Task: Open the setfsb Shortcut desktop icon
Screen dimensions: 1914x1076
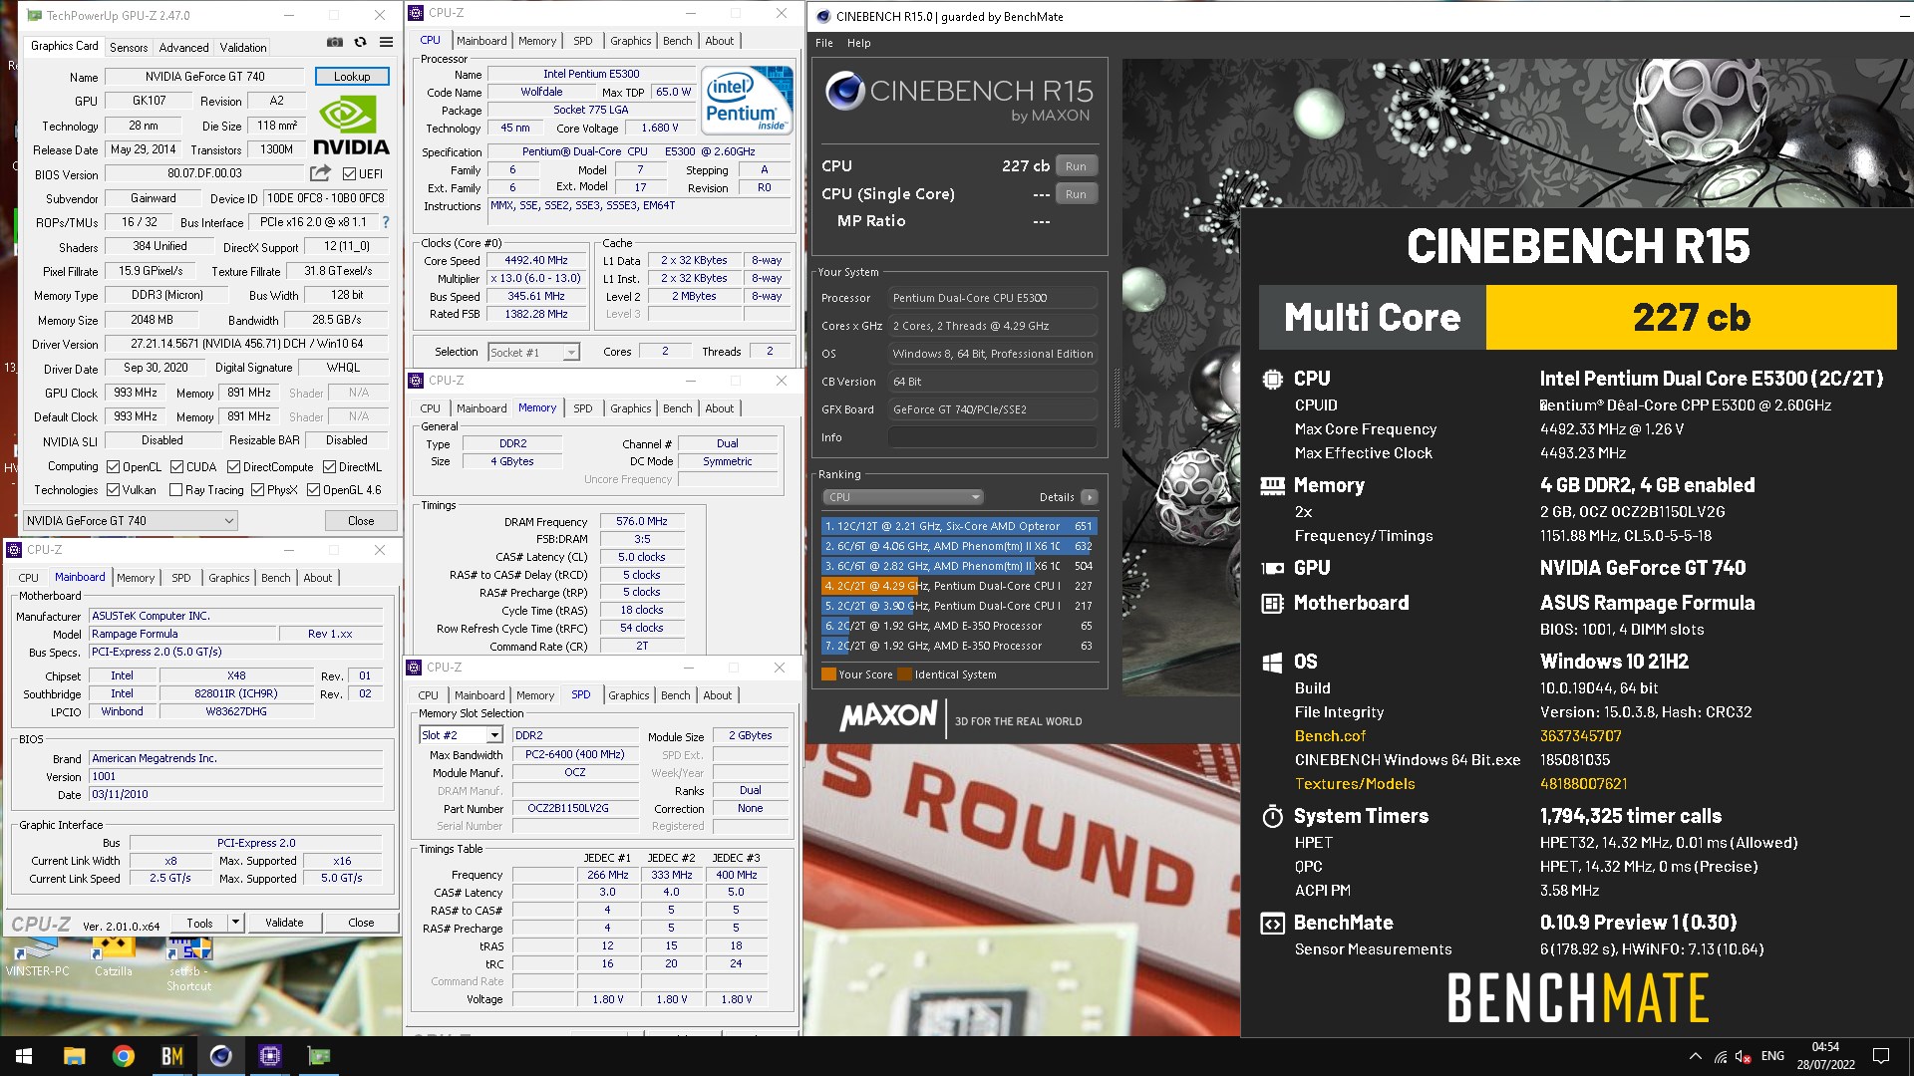Action: click(x=188, y=963)
